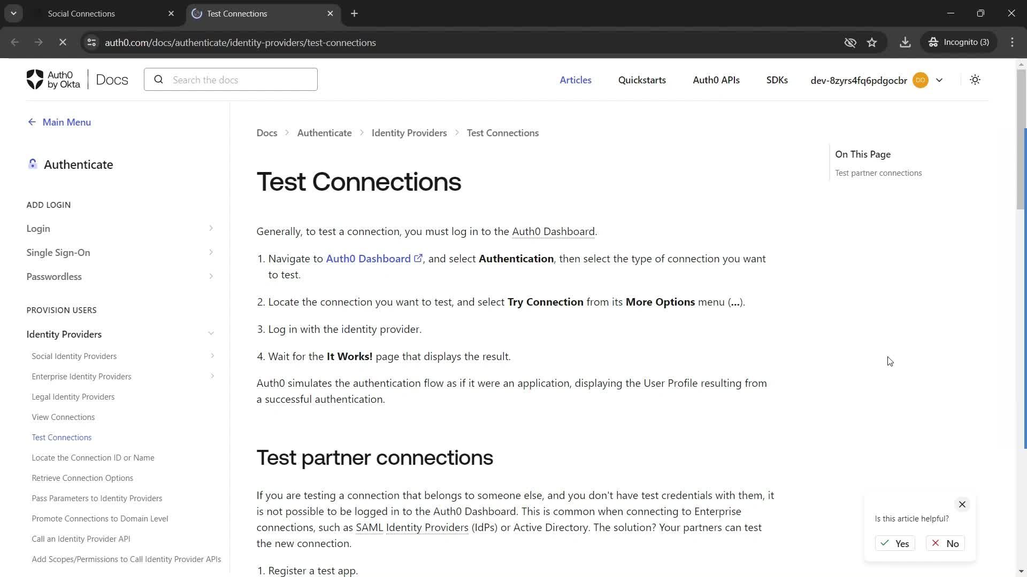The height and width of the screenshot is (577, 1027).
Task: Answer Yes to article helpful prompt
Action: coord(895,543)
